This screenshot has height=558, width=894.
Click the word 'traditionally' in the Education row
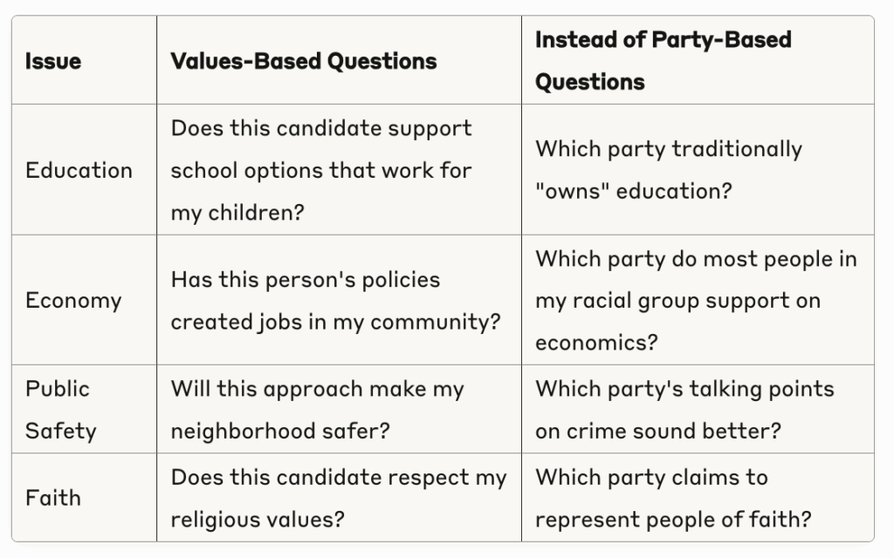click(737, 149)
